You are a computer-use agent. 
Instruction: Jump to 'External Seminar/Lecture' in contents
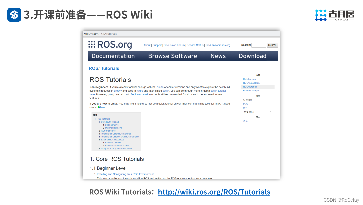coord(117,146)
